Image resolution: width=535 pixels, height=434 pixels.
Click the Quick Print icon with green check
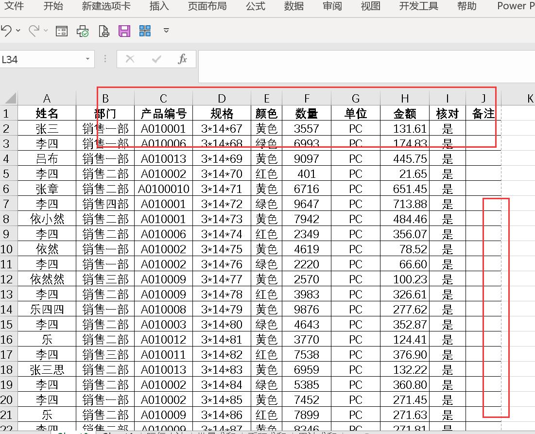coord(83,32)
